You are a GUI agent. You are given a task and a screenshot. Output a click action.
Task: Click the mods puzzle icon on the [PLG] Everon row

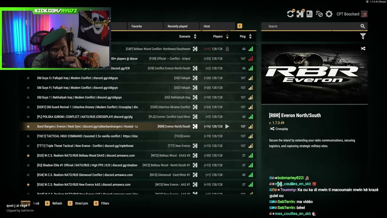(195, 117)
